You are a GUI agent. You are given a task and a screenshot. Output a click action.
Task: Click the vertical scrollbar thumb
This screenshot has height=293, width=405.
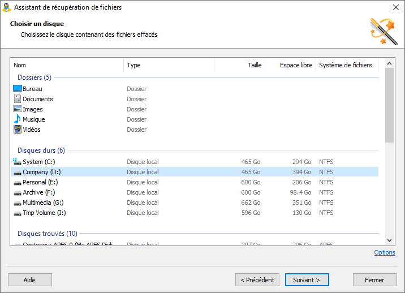pyautogui.click(x=390, y=105)
